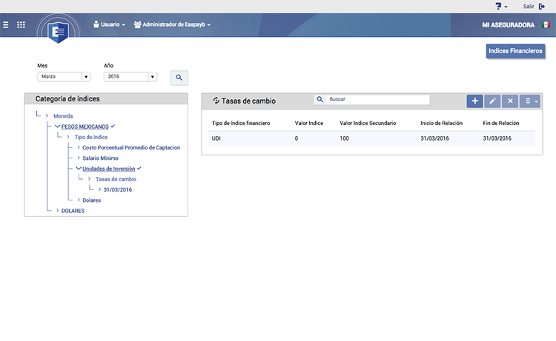The image size is (556, 341).
Task: Open the Año year dropdown
Action: coord(130,76)
